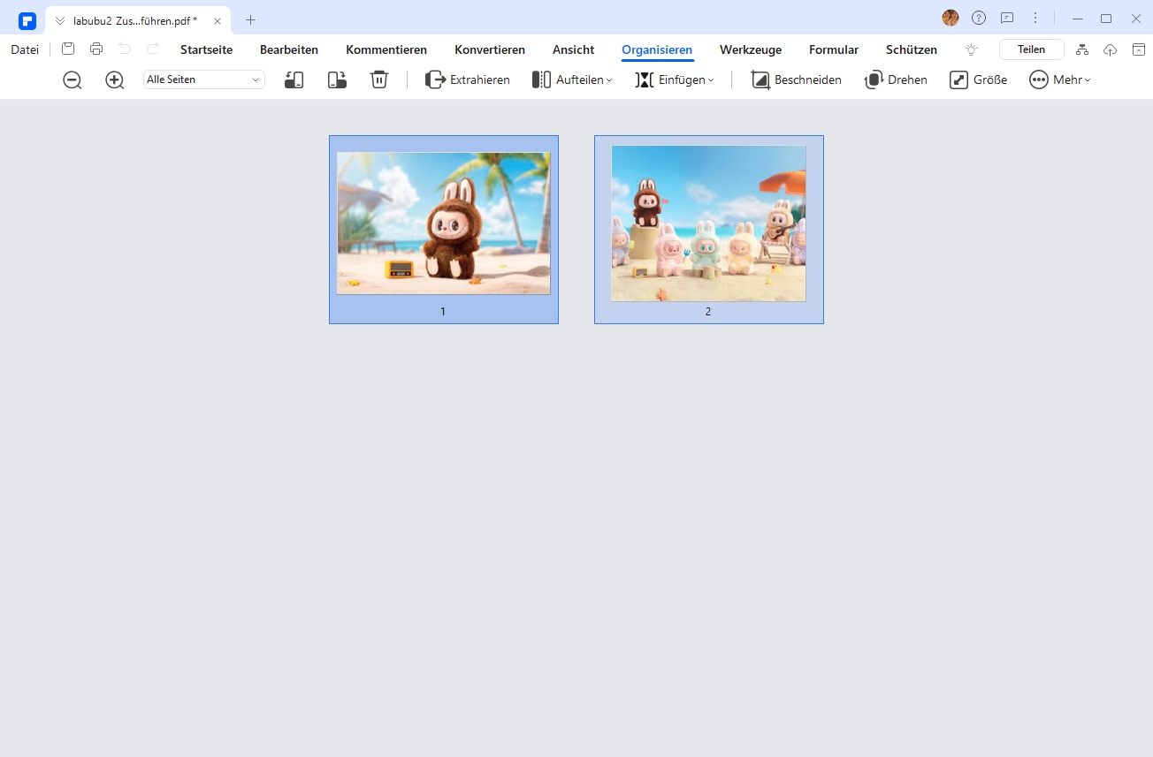The height and width of the screenshot is (757, 1153).
Task: Close the labubu2 Zus...führen.pdf tab
Action: click(x=218, y=20)
